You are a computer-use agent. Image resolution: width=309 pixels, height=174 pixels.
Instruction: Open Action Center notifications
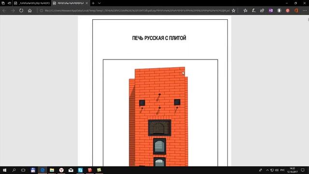tap(303, 170)
